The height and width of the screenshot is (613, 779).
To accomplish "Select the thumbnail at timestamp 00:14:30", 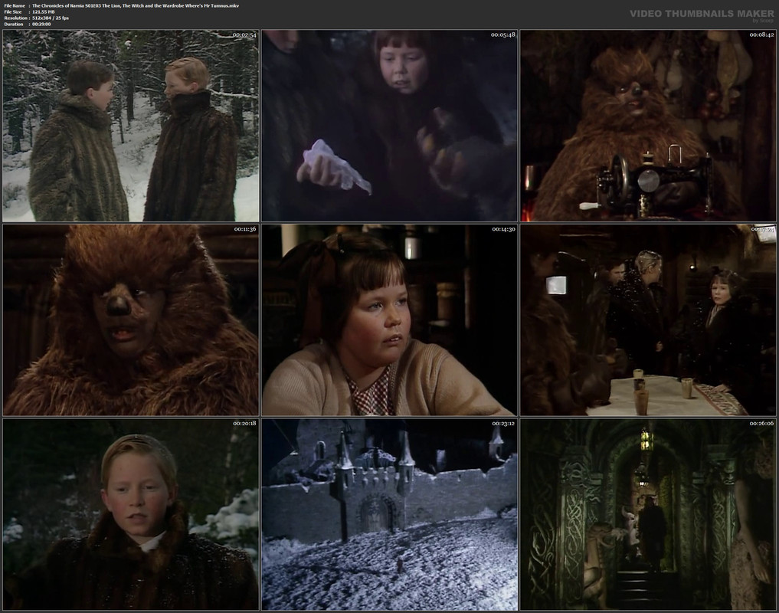I will click(x=389, y=320).
